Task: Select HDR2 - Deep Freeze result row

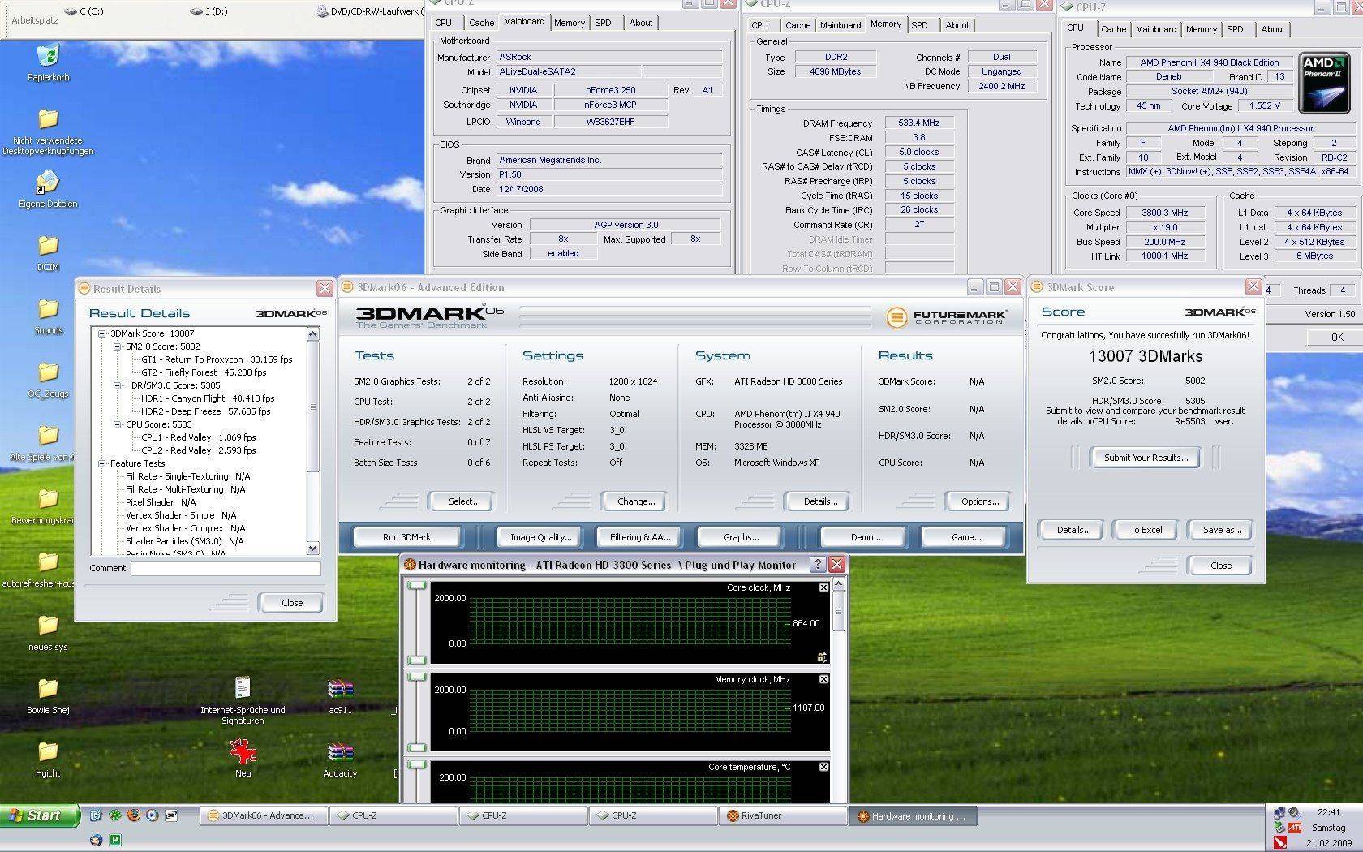Action: (x=205, y=411)
